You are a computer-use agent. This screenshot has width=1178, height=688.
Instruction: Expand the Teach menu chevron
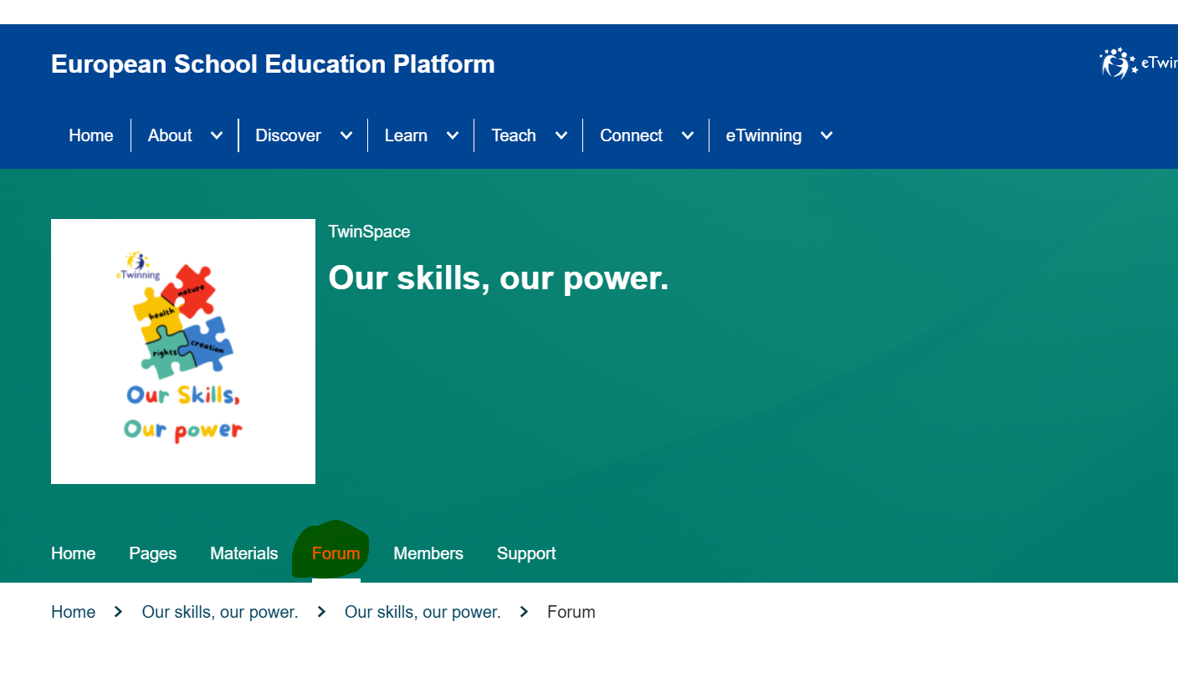[561, 135]
